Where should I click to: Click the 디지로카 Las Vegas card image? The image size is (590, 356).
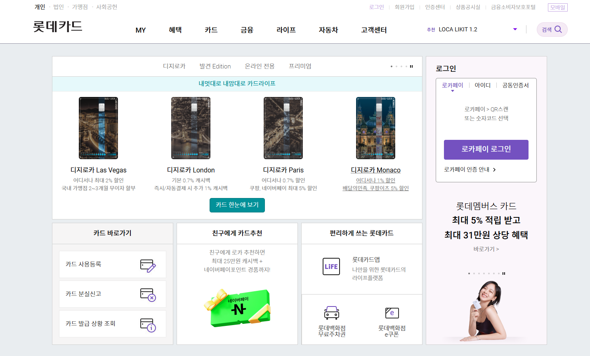tap(98, 128)
